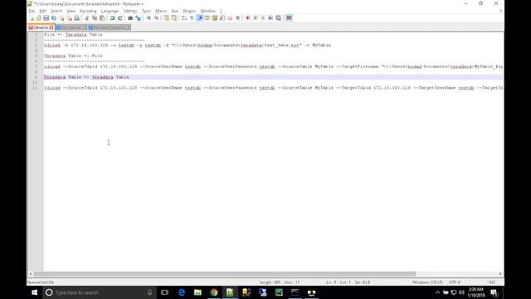
Task: Start macro recording with the red button
Action: pos(247,18)
